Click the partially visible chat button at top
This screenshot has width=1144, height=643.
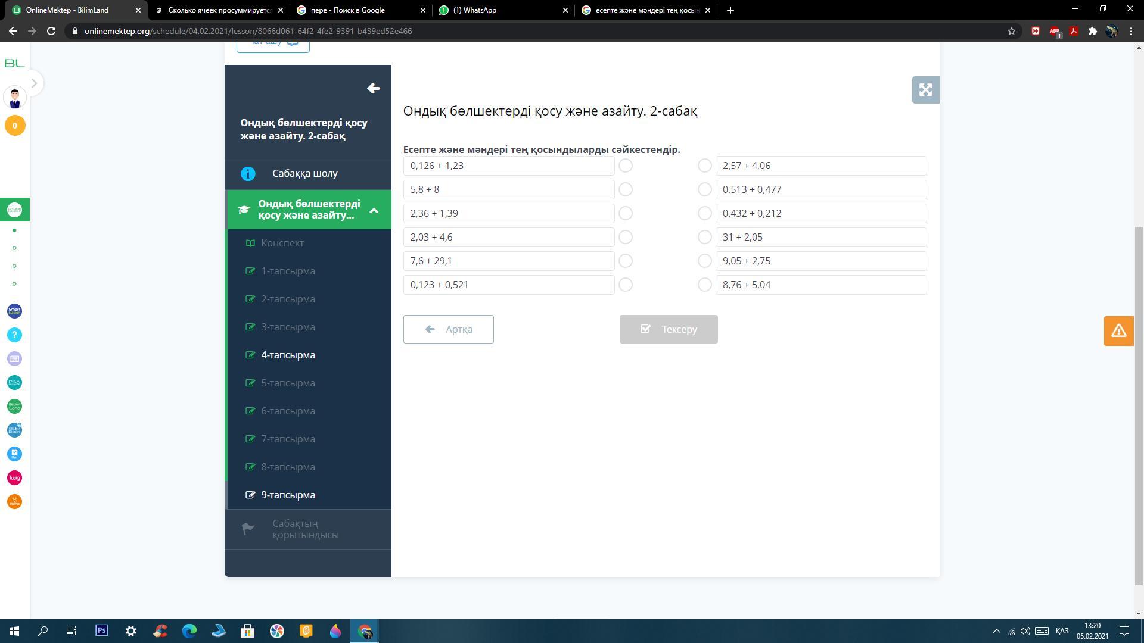click(273, 46)
